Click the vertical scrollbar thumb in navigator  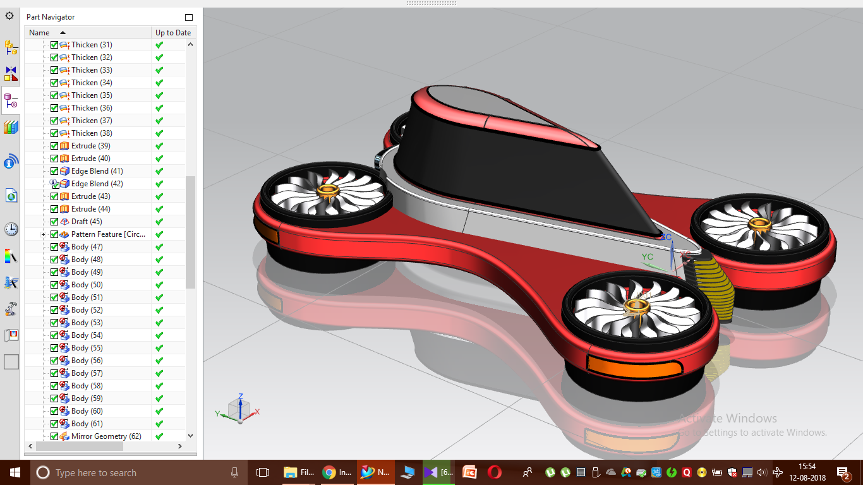tap(191, 232)
